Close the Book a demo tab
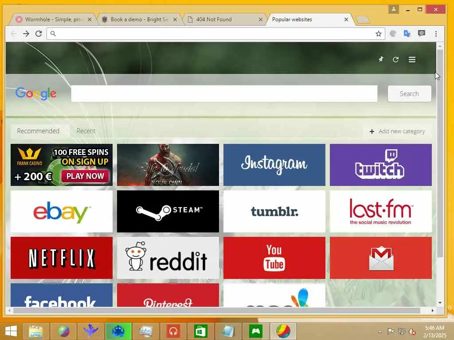This screenshot has height=340, width=454. coord(175,19)
